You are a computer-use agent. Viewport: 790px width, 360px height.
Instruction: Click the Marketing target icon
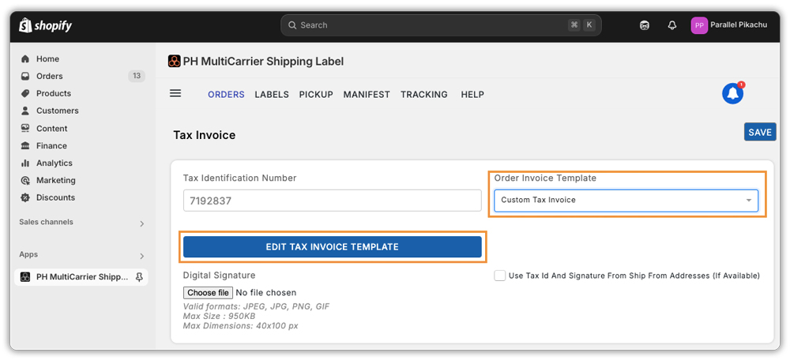(24, 180)
